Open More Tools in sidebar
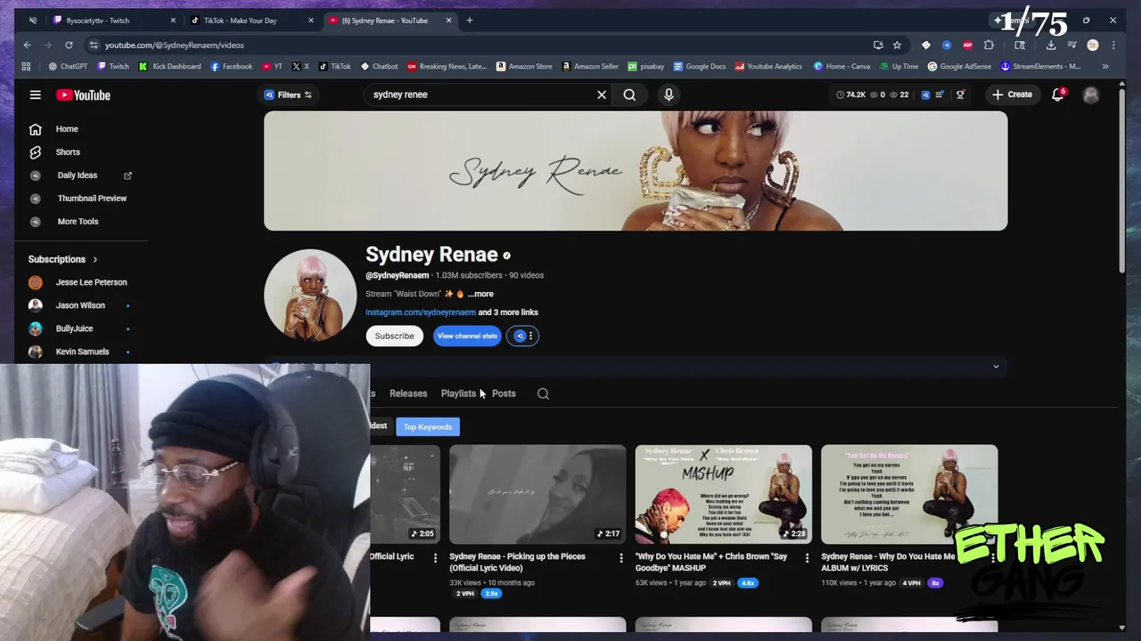Image resolution: width=1141 pixels, height=641 pixels. coord(78,222)
